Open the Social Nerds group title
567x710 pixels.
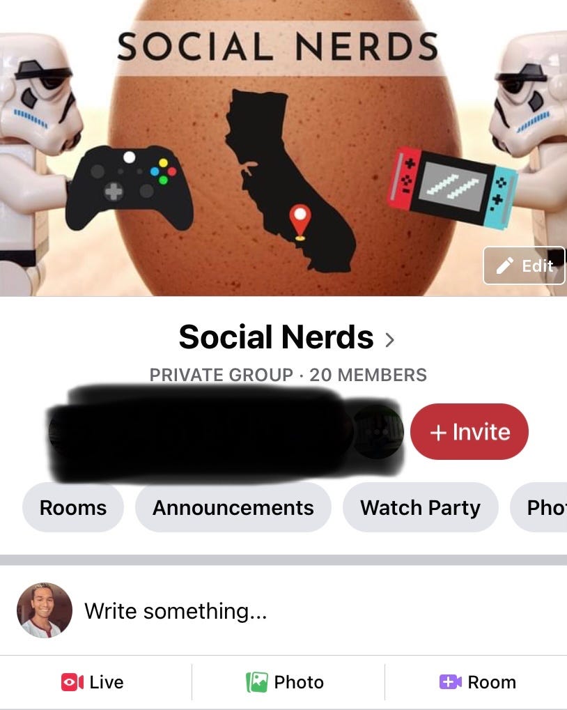coord(276,337)
